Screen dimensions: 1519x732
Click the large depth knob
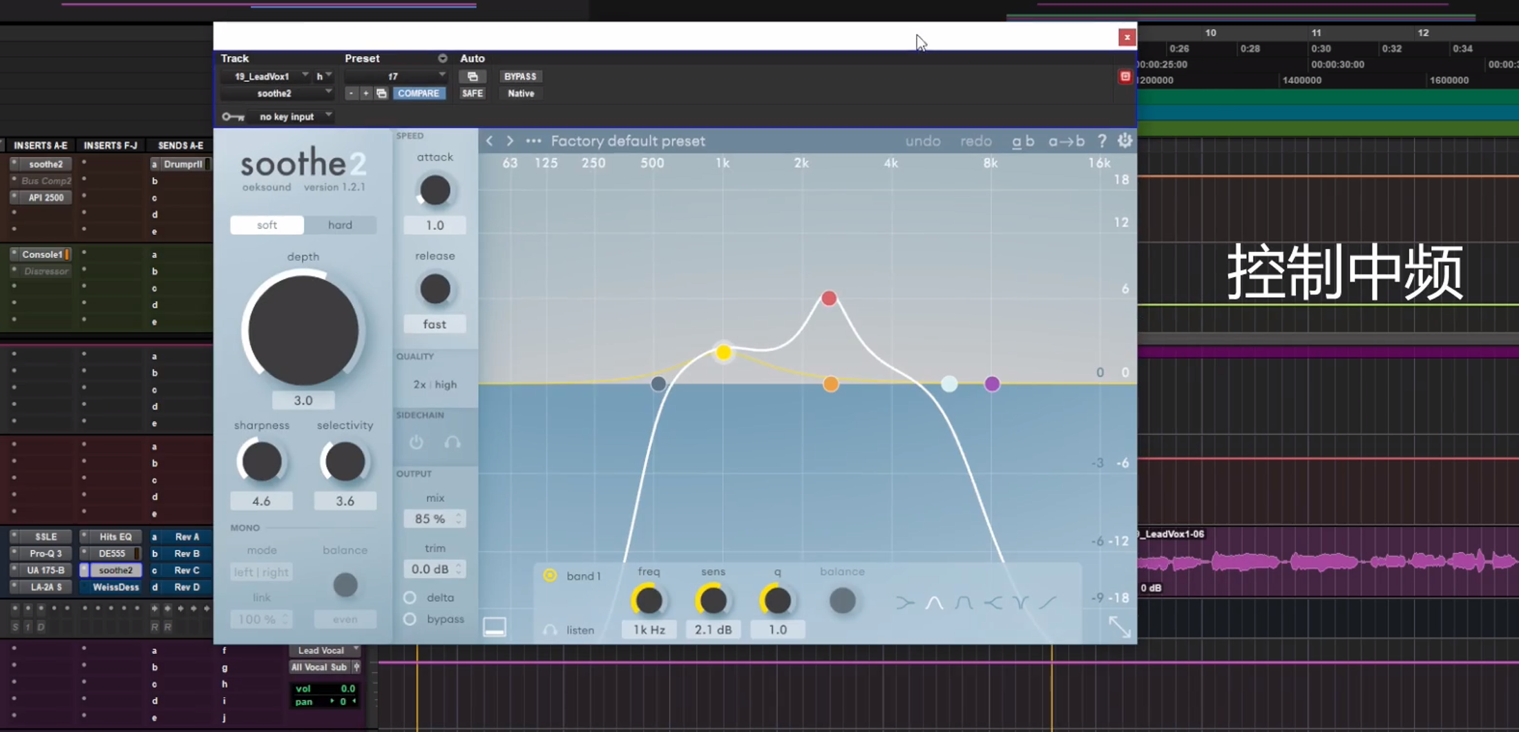[303, 330]
